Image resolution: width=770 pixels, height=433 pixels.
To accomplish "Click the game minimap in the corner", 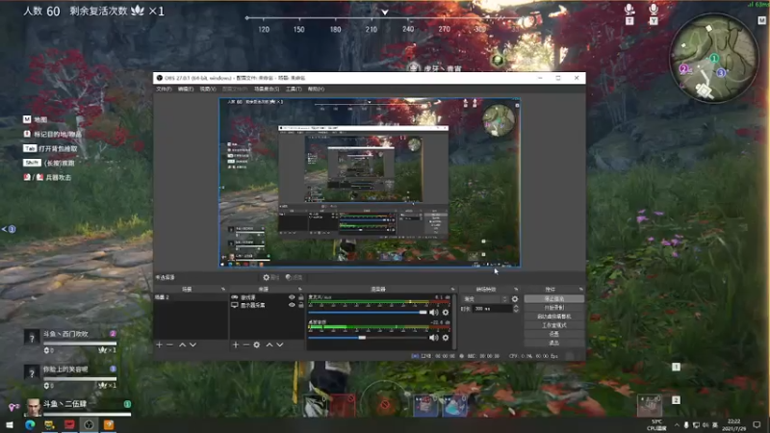I will pyautogui.click(x=713, y=58).
